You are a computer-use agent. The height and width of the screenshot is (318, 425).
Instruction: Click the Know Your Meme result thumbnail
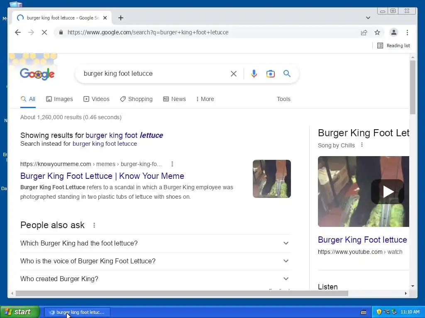[x=272, y=179]
